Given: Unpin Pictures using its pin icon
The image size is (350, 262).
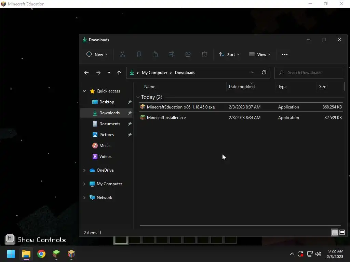Looking at the screenshot, I should point(130,135).
